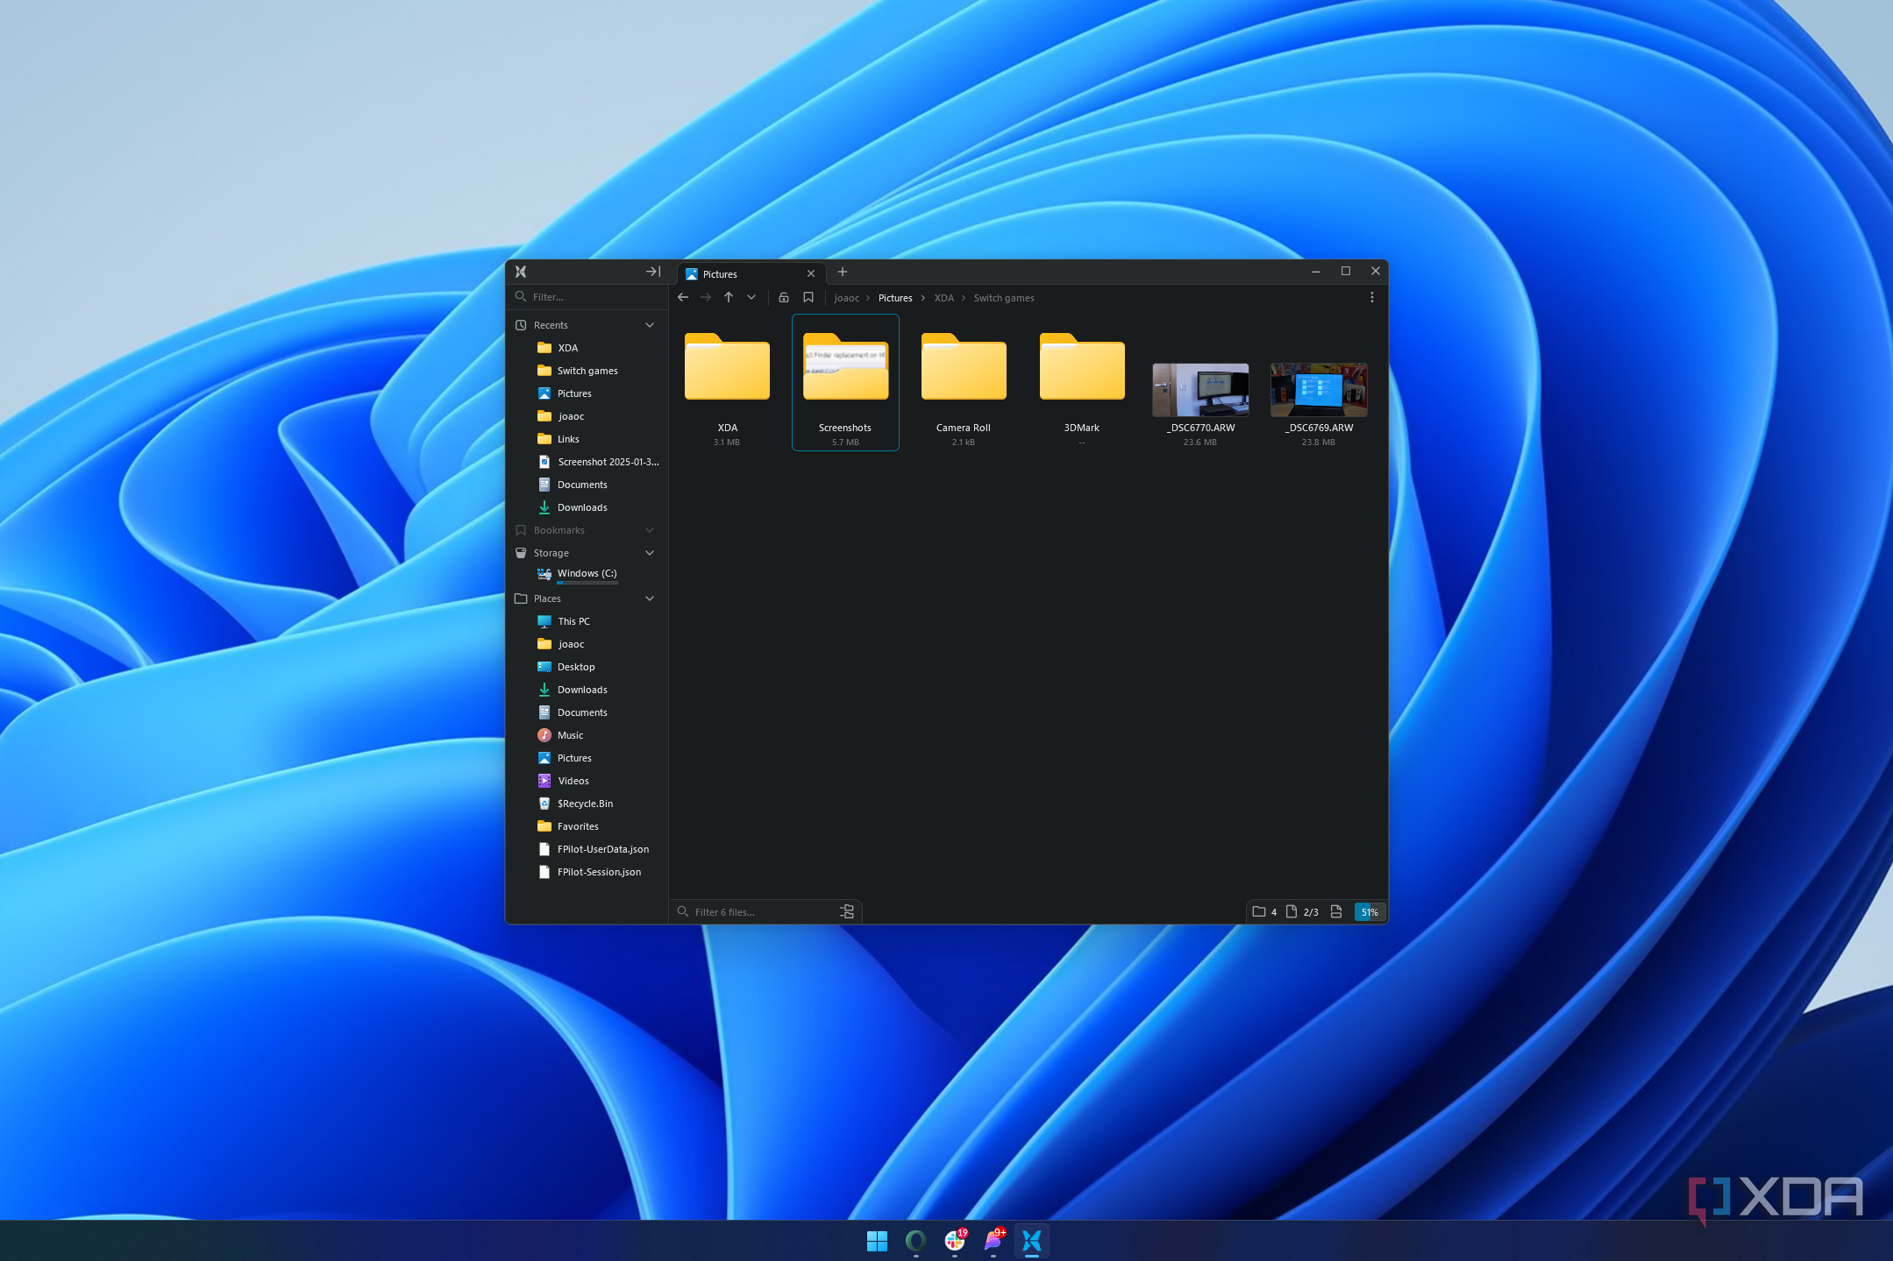Open the Camera Roll folder
Screen dimensions: 1893x1261
coord(962,368)
